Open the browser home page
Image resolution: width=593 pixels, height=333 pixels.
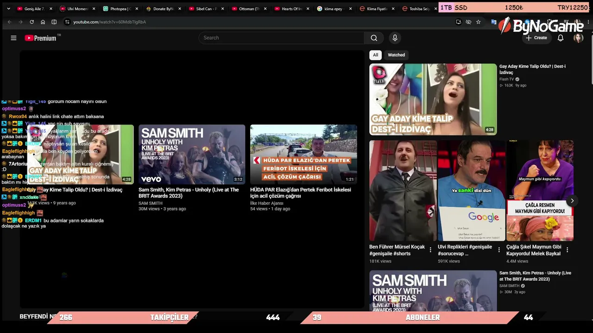click(x=43, y=22)
